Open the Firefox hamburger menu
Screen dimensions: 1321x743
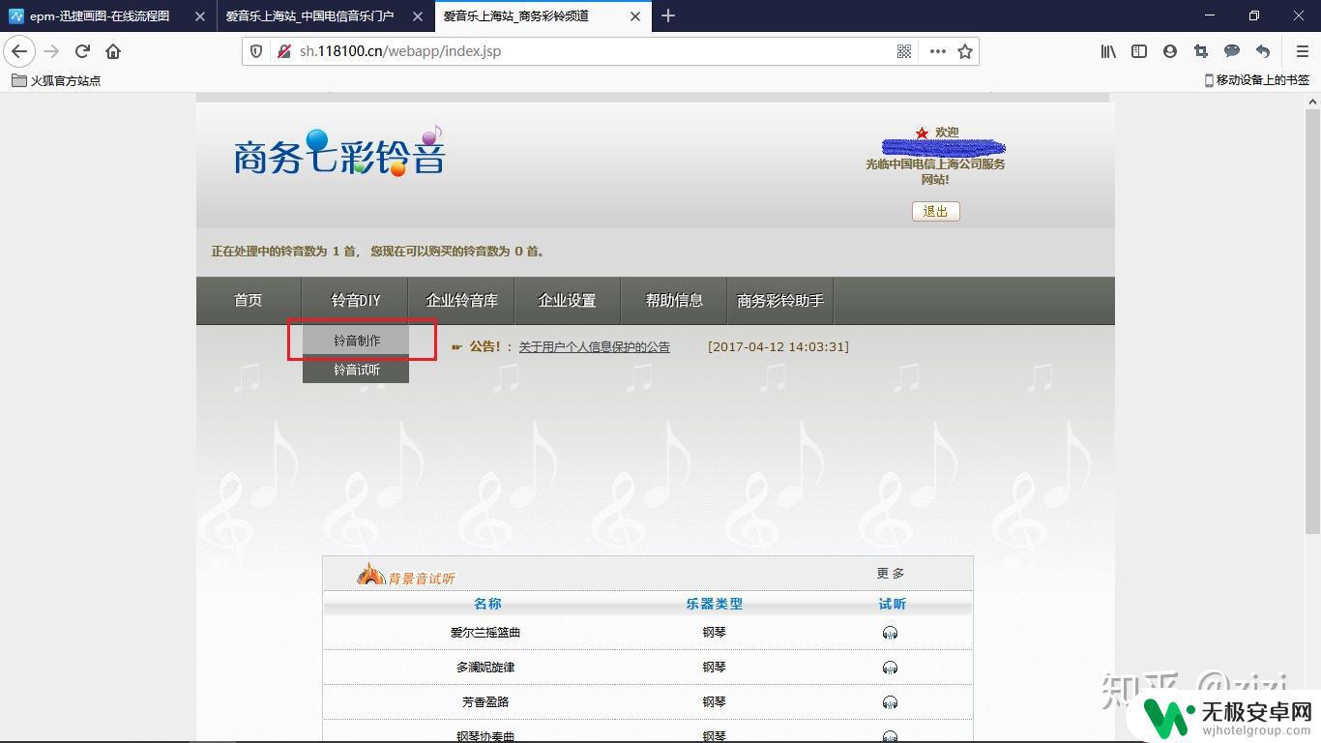pyautogui.click(x=1302, y=51)
